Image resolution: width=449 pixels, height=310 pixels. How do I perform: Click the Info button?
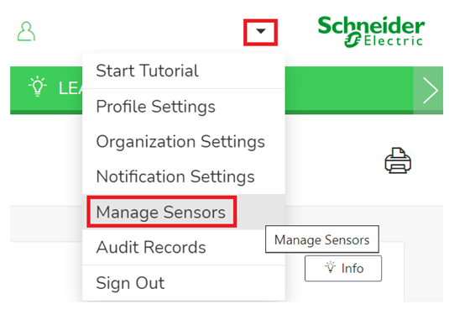(343, 269)
